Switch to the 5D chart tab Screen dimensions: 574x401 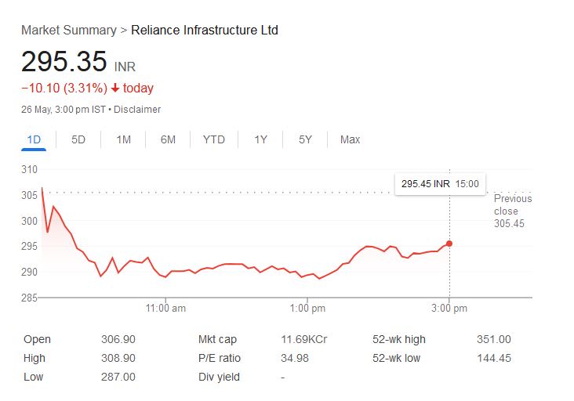[x=78, y=139]
